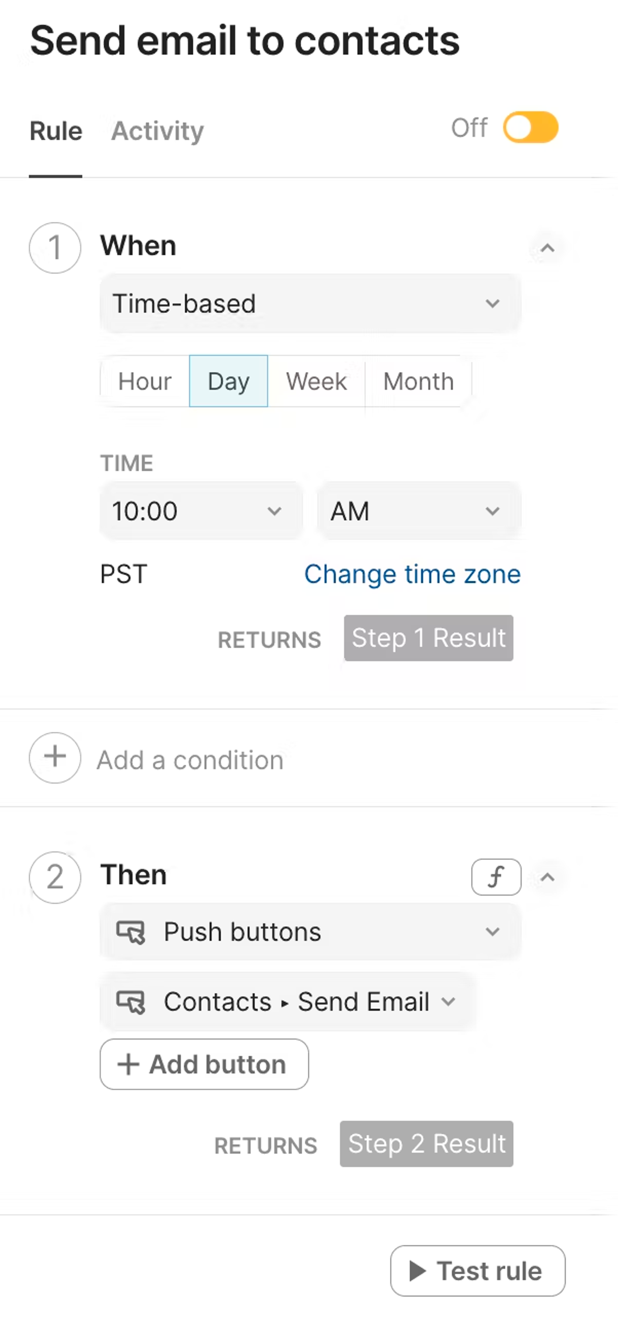Click the Push buttons action icon
Screen dimensions: 618x1322
tap(130, 931)
